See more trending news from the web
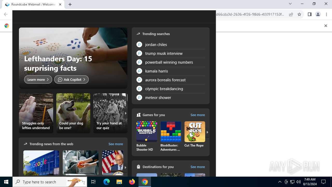332x187 pixels. (116, 144)
